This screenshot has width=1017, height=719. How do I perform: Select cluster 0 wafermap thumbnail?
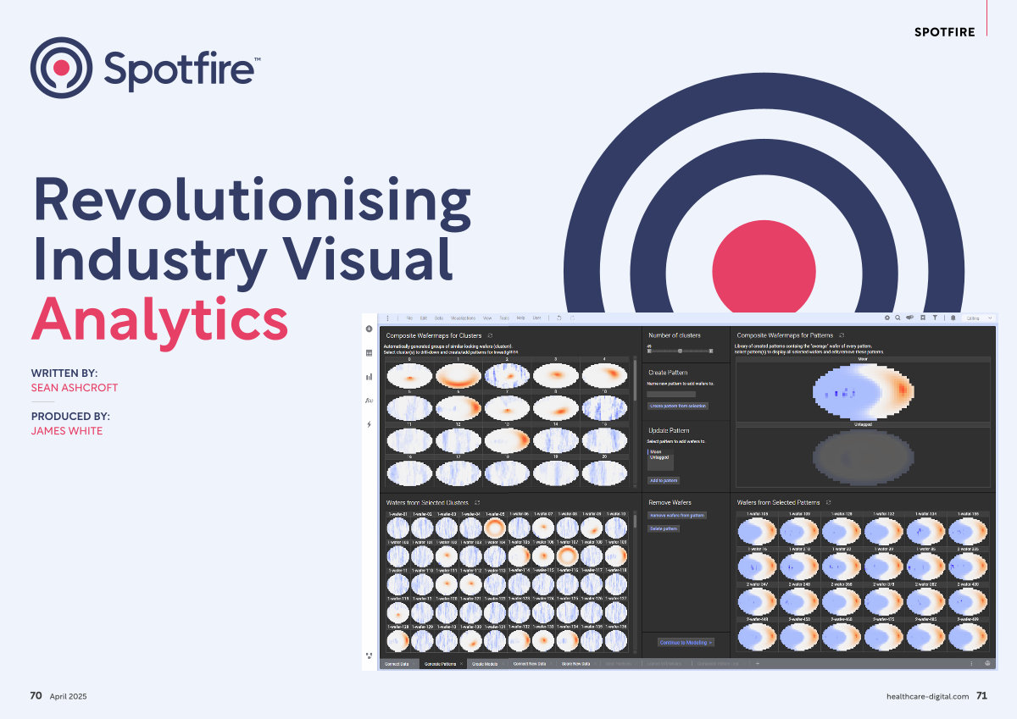(408, 374)
